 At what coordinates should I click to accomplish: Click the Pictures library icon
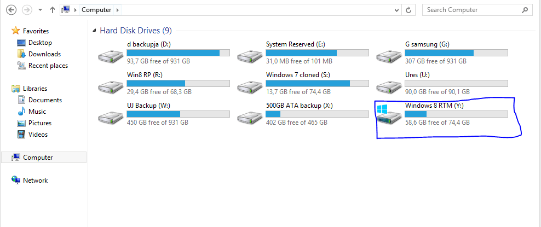21,123
